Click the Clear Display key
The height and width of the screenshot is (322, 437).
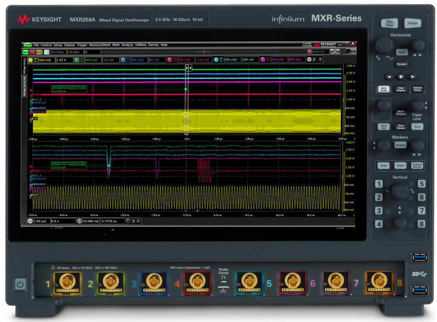click(x=401, y=89)
